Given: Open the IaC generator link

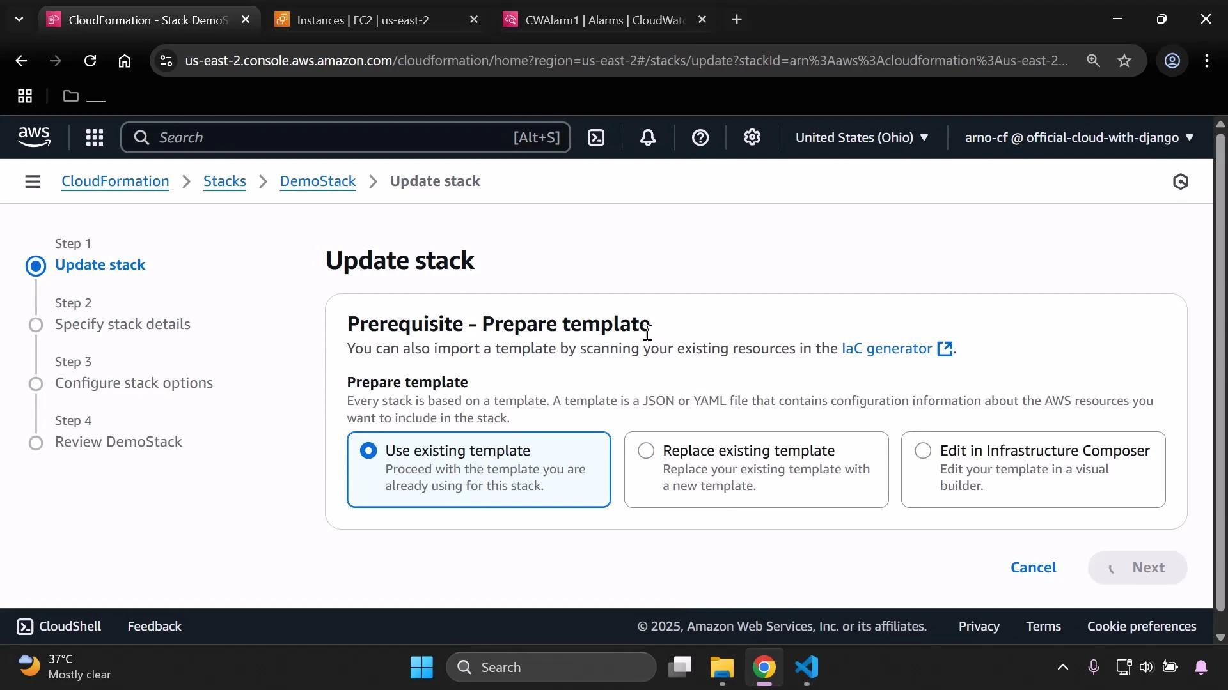Looking at the screenshot, I should tap(886, 349).
